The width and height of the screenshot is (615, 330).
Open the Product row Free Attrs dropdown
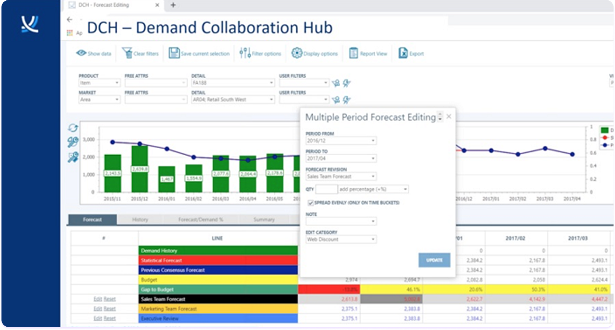[156, 83]
